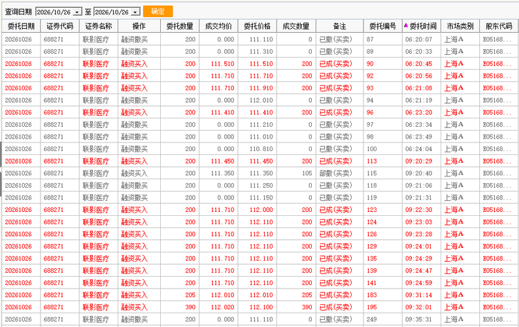This screenshot has height=327, width=519.
Task: Sort by 操作 column header
Action: (x=139, y=26)
